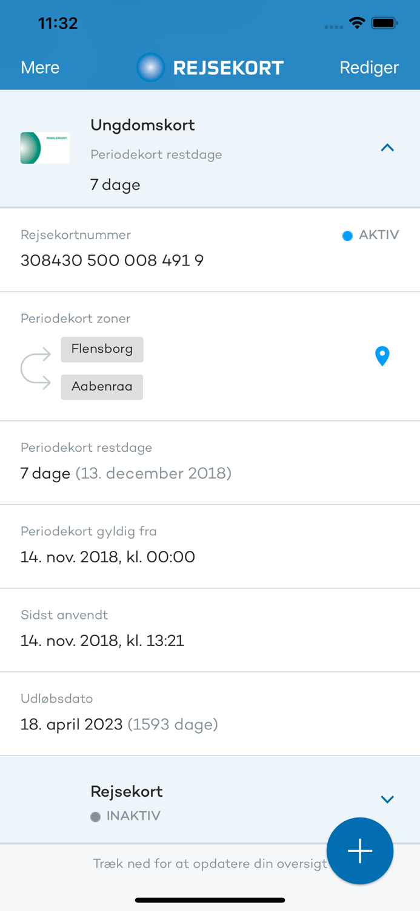Tap the Wi-Fi icon in status bar

[x=356, y=22]
